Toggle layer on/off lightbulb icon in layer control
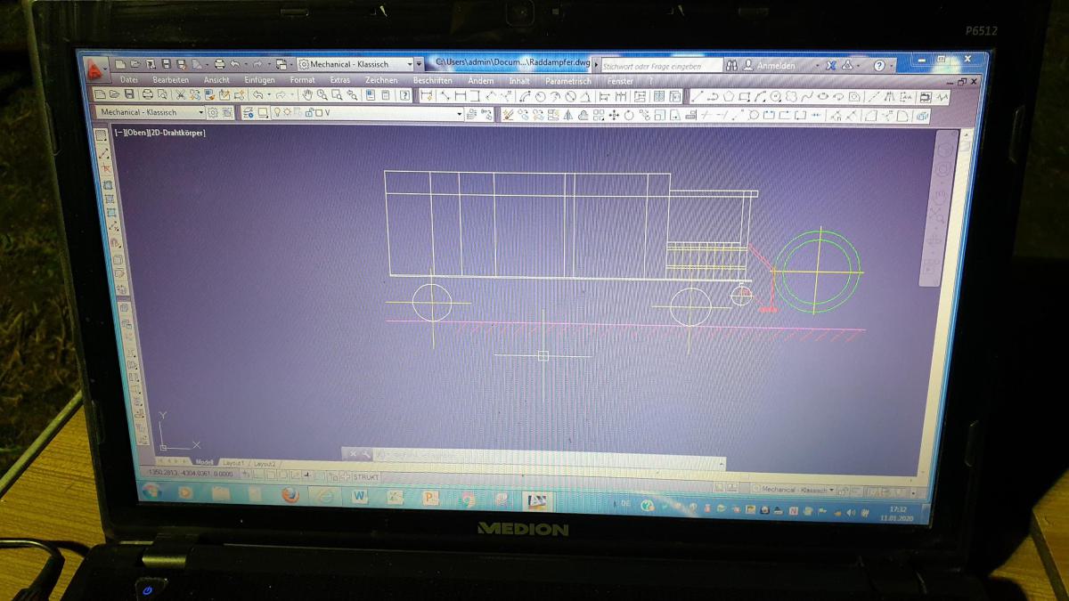 click(277, 112)
